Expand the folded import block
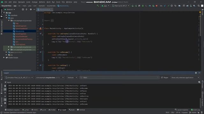 pyautogui.click(x=52, y=21)
